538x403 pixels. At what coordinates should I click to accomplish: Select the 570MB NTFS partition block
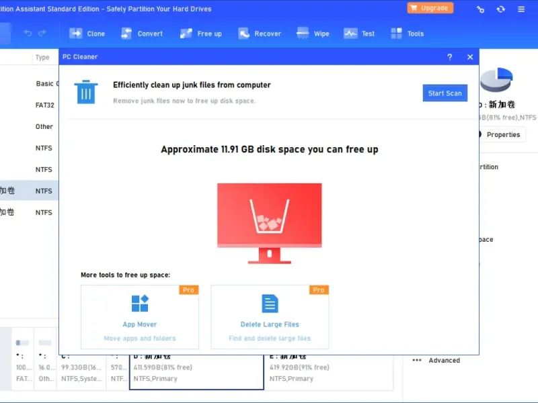(118, 373)
